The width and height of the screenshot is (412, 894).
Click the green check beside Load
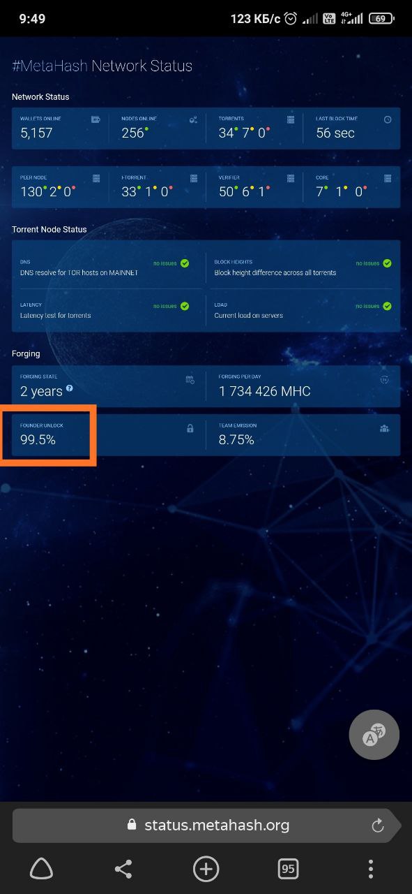pos(387,306)
